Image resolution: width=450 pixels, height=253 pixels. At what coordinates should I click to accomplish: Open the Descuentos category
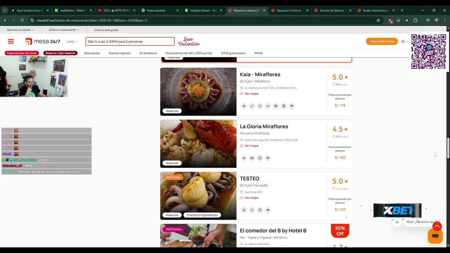(x=92, y=53)
